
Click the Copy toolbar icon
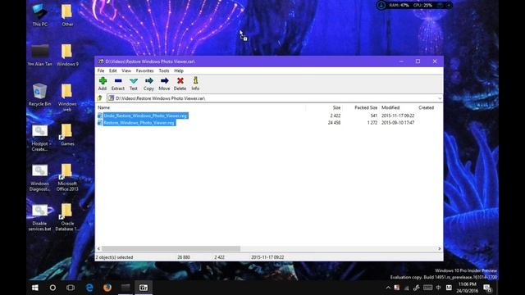[148, 84]
